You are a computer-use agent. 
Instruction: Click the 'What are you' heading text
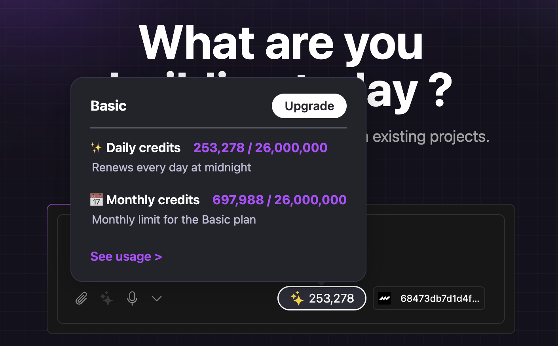tap(280, 43)
